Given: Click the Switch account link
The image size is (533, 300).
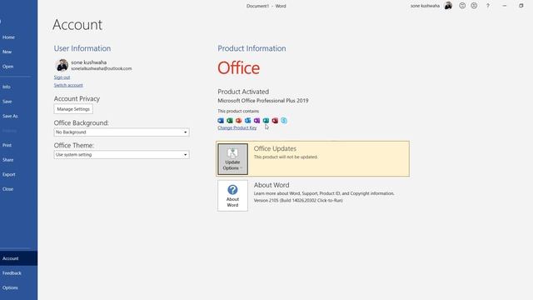Looking at the screenshot, I should click(x=68, y=85).
